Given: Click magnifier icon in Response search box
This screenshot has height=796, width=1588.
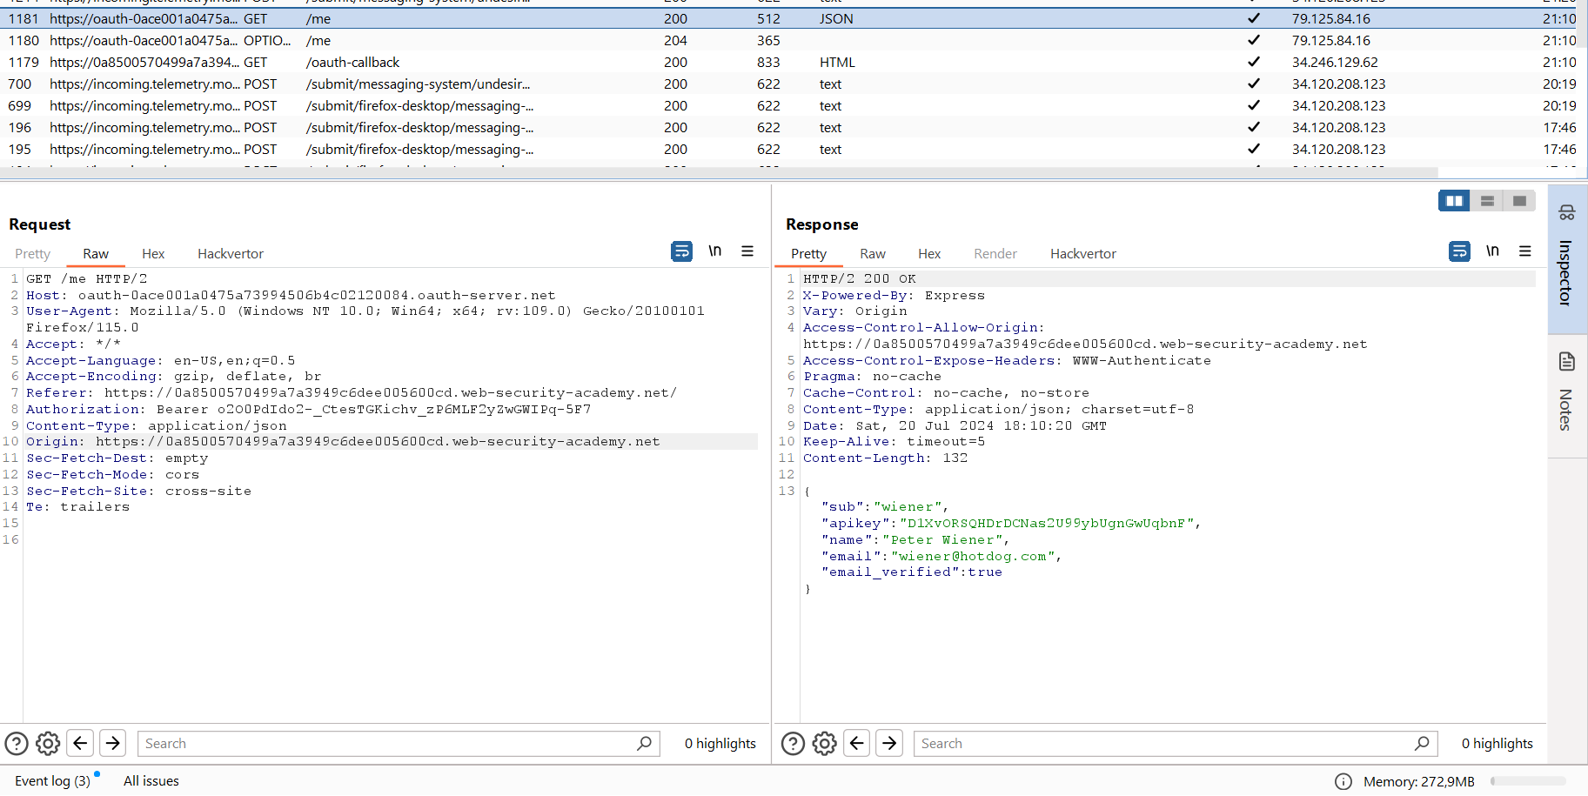Looking at the screenshot, I should (1422, 744).
